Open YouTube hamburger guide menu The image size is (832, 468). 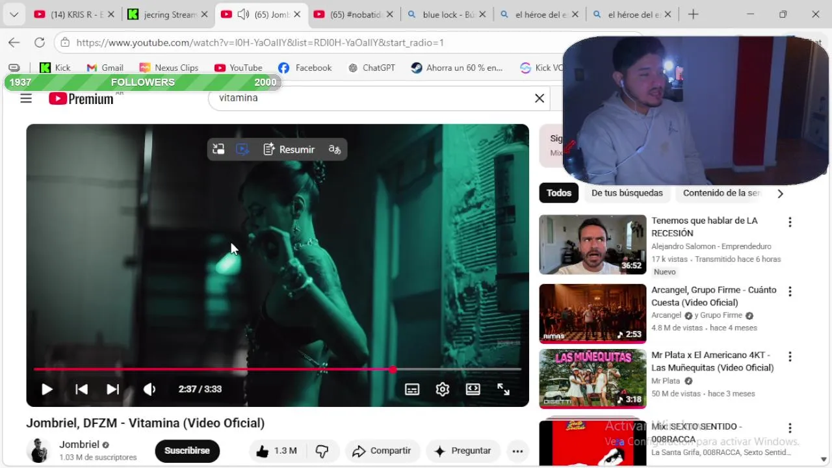26,98
